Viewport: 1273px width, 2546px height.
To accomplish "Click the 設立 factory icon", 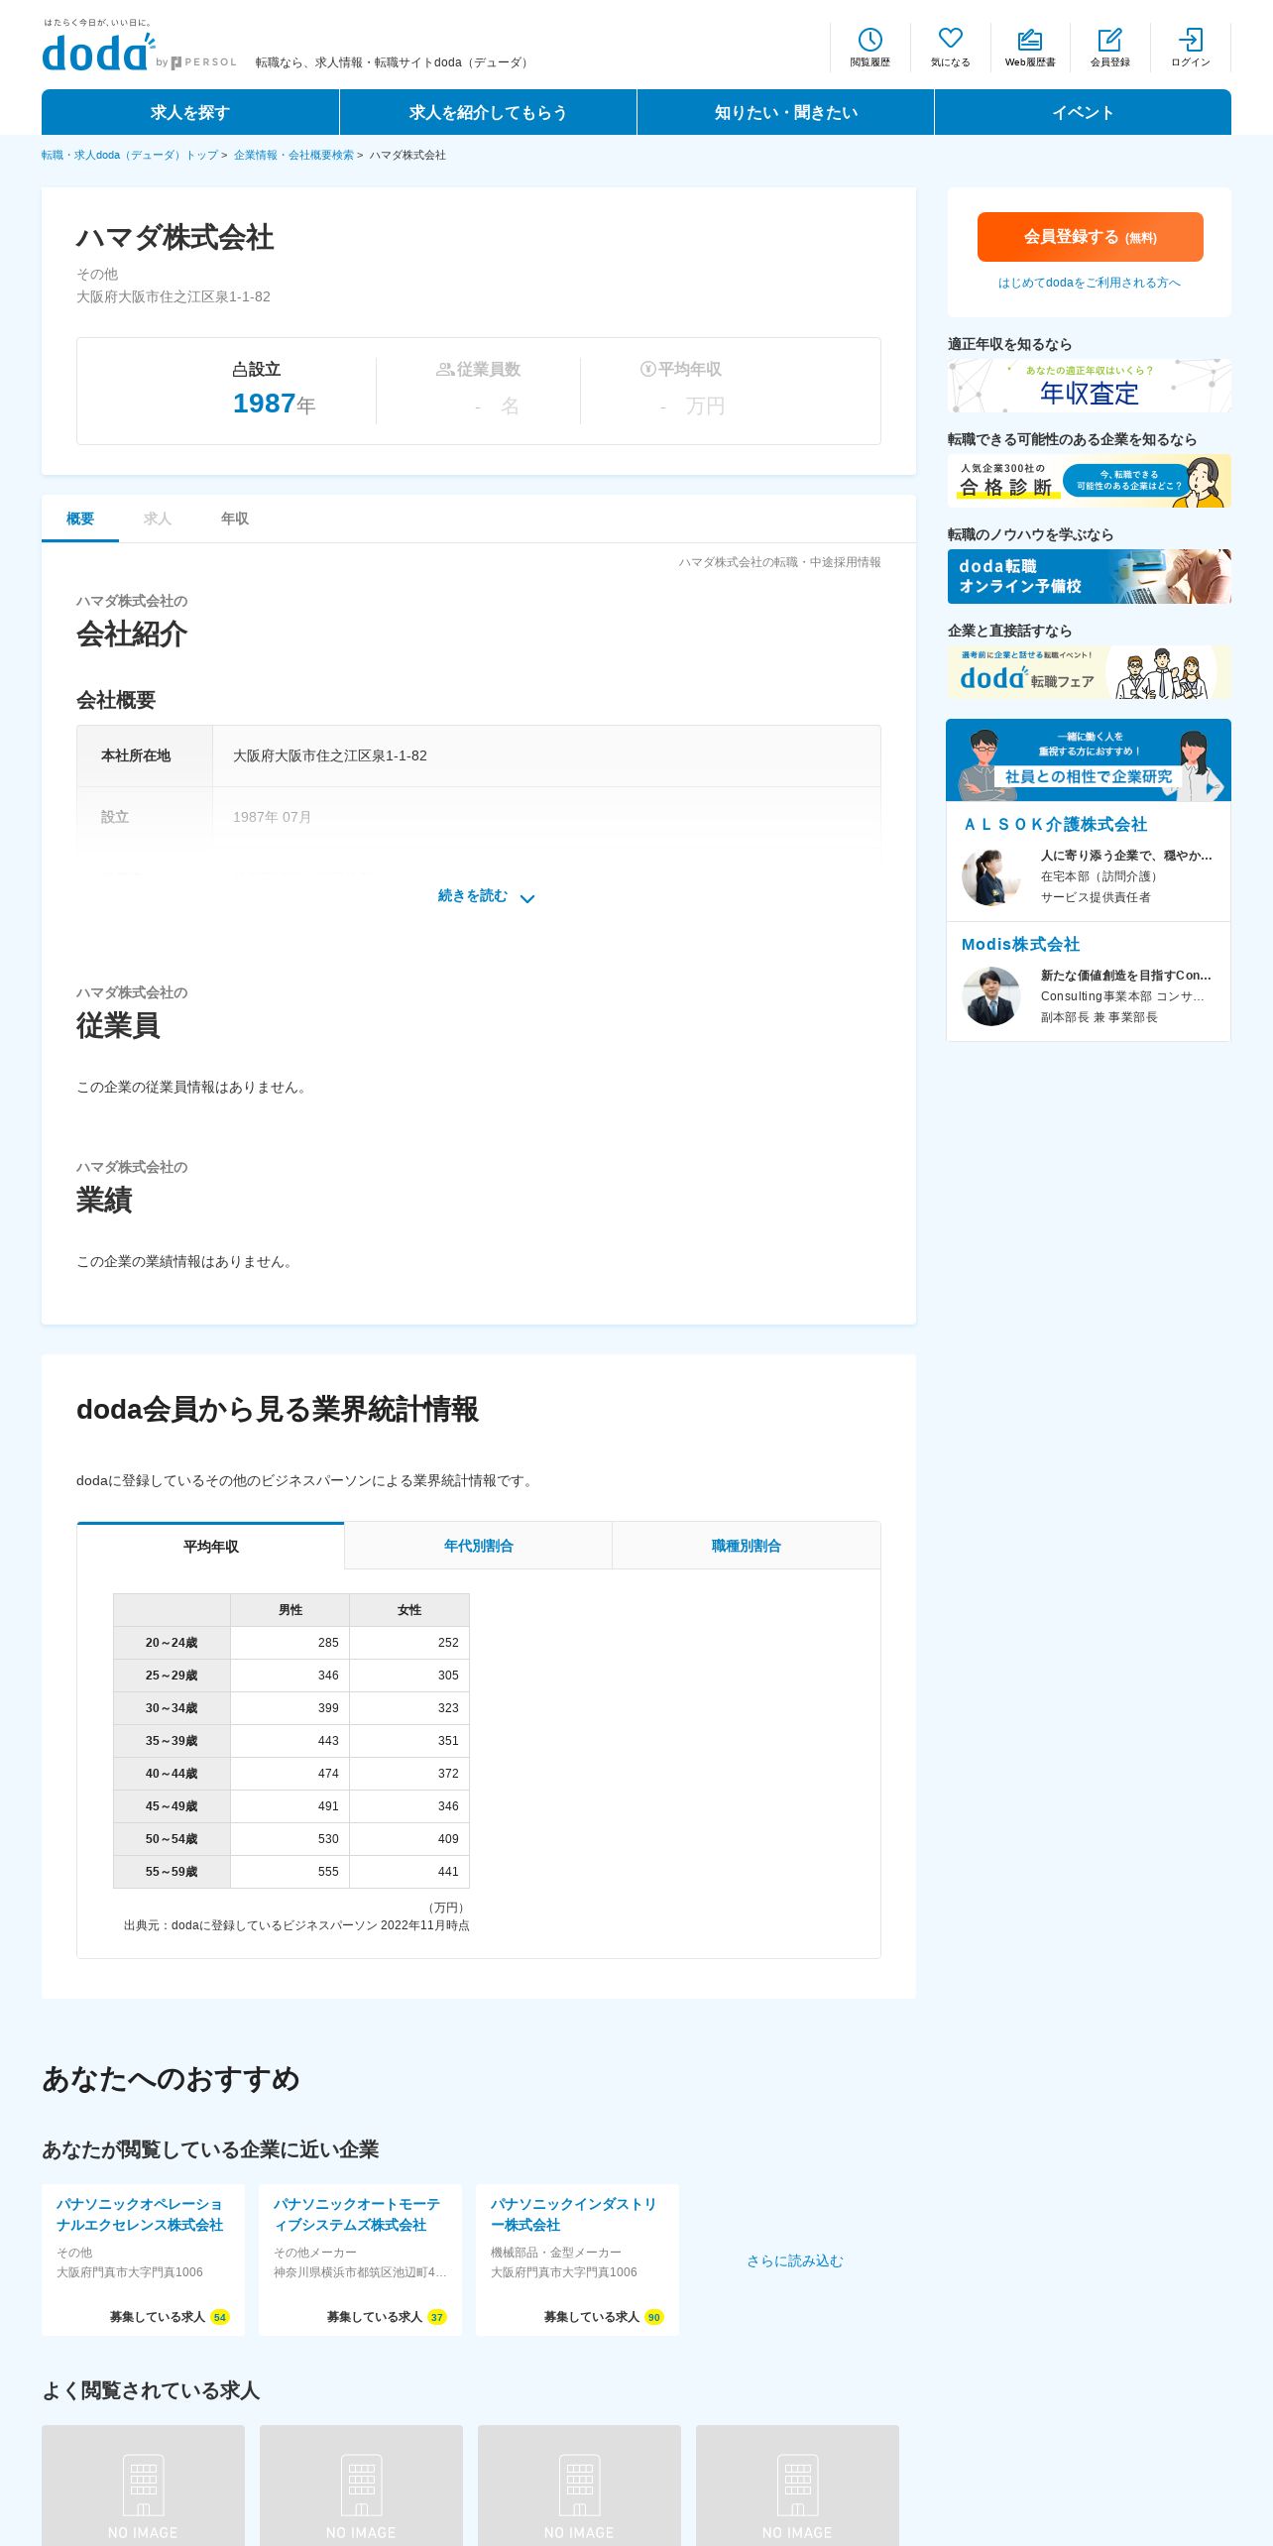I will click(239, 370).
